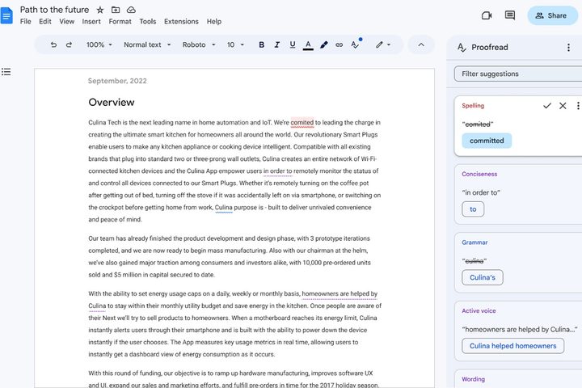Toggle bold formatting

coord(261,44)
